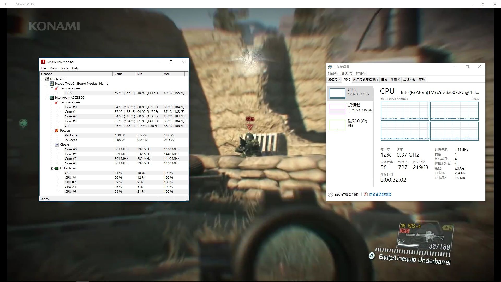Click the Resource Monitor icon
Image resolution: width=501 pixels, height=282 pixels.
click(366, 194)
